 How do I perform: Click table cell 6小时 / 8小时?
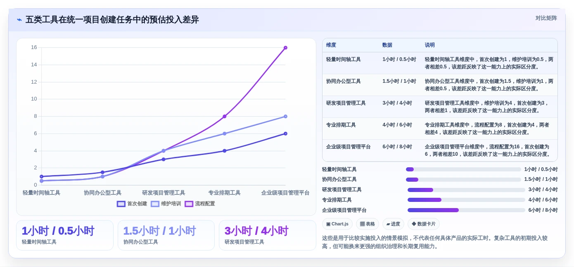click(x=397, y=147)
